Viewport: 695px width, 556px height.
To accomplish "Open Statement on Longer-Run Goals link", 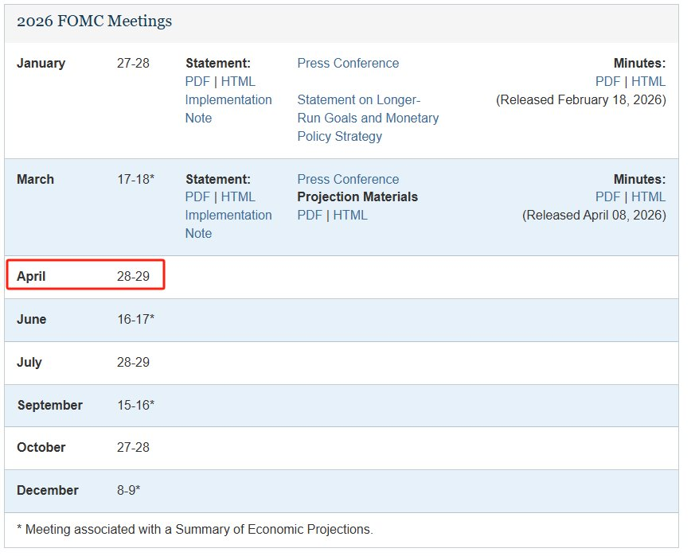I will tap(367, 118).
